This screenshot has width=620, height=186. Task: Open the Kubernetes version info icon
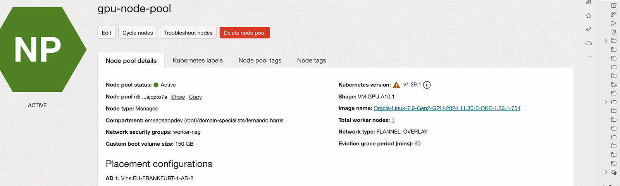tap(427, 85)
